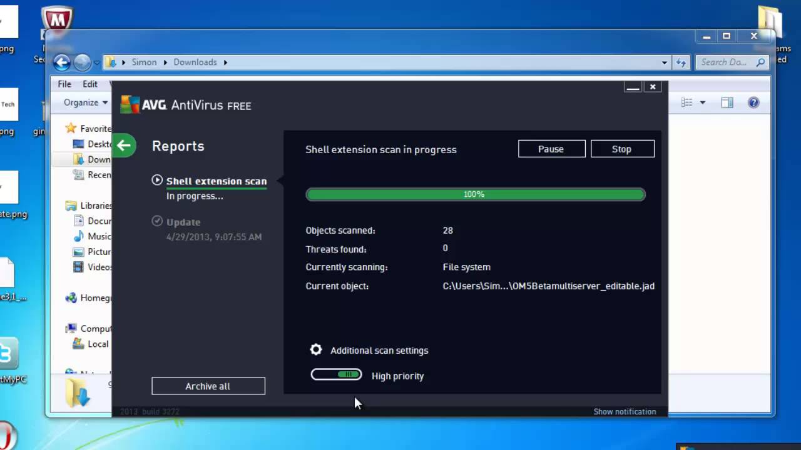This screenshot has height=450, width=801.
Task: Open the view options dropdown arrow
Action: 702,102
